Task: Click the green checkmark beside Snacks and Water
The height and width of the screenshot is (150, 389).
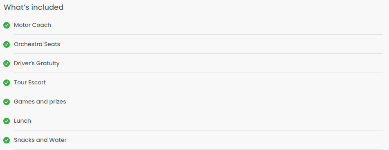Action: pos(7,140)
